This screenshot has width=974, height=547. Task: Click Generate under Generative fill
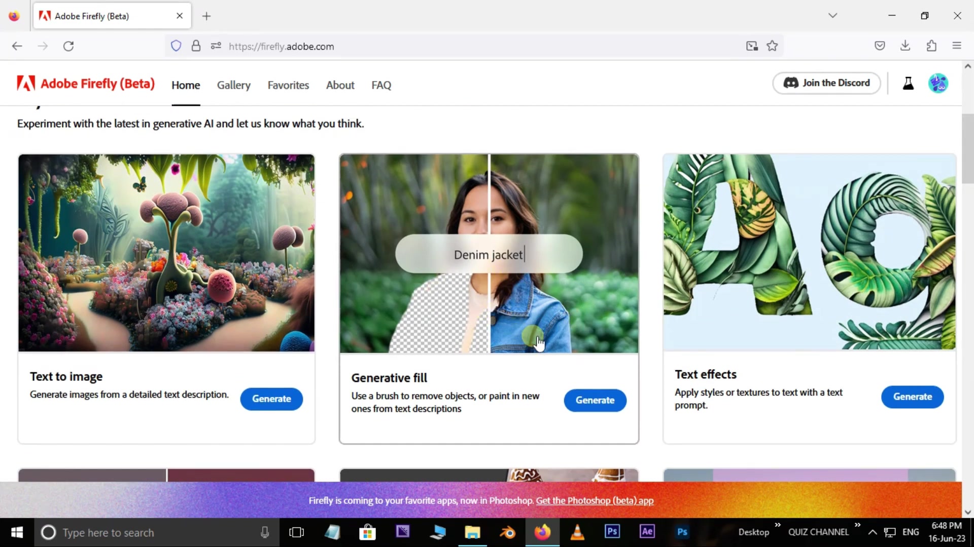(595, 401)
